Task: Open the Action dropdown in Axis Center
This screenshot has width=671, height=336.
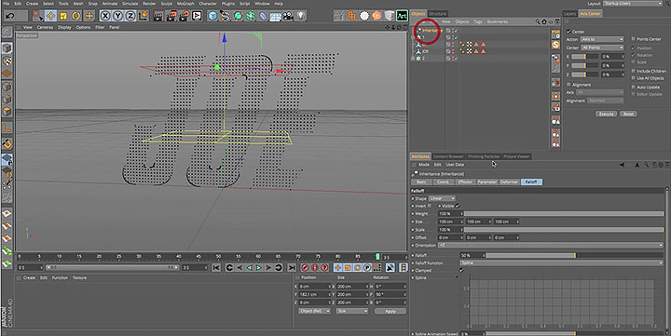Action: pos(602,39)
